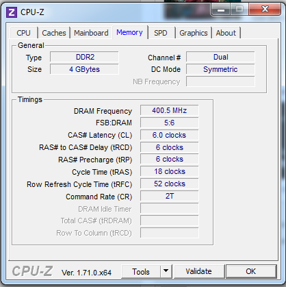
Task: Click the tRP 6 clocks value
Action: (x=170, y=159)
